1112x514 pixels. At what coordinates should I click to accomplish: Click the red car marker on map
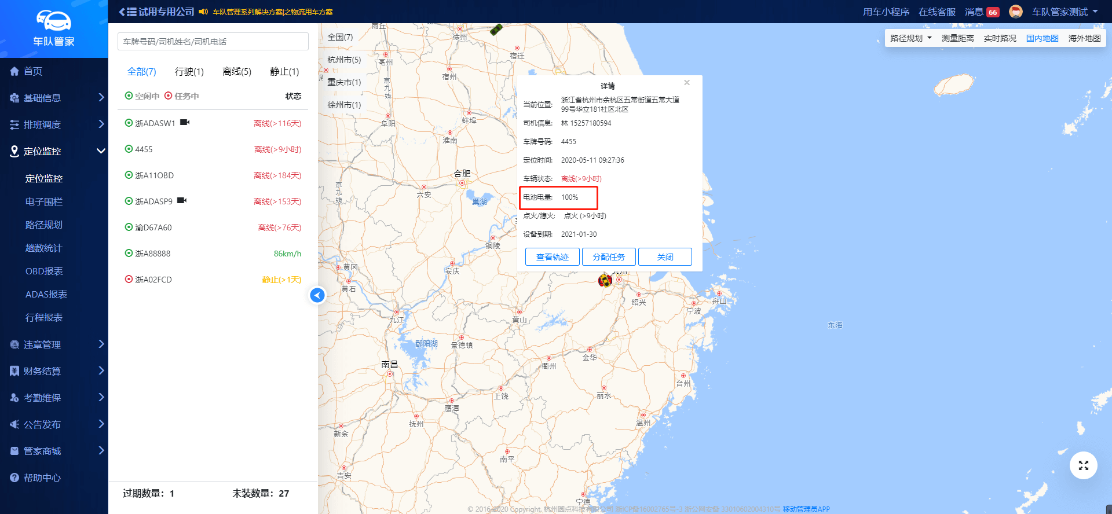pos(605,281)
